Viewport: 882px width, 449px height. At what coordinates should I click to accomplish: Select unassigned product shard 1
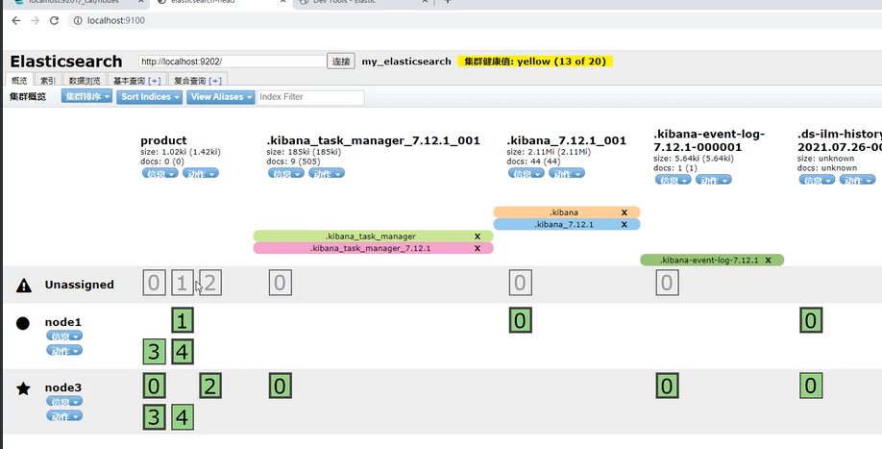point(183,283)
